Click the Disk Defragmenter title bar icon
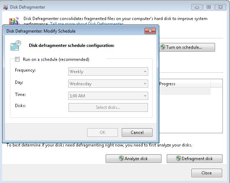This screenshot has width=230, height=183. coord(5,7)
